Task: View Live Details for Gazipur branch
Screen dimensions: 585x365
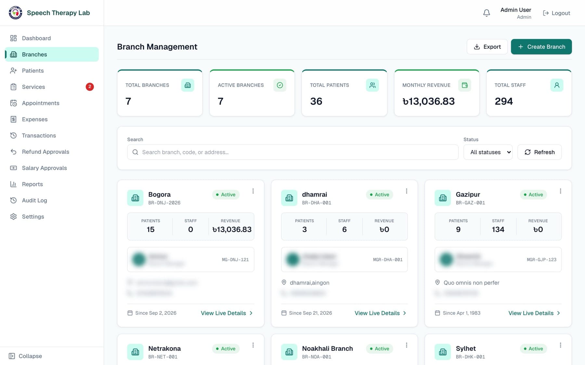Action: (534, 313)
